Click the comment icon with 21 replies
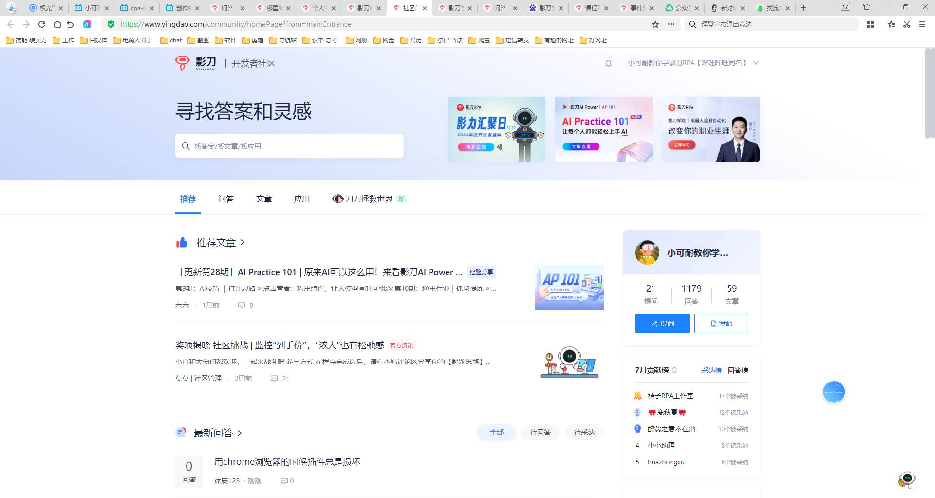Image resolution: width=935 pixels, height=498 pixels. click(x=274, y=379)
